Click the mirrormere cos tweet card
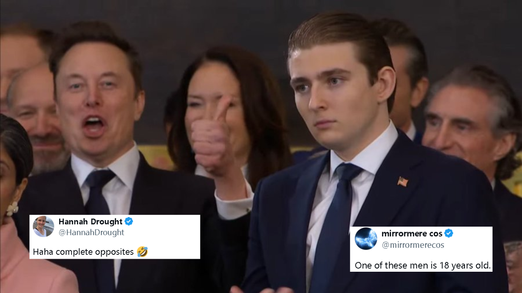Viewport: 522px width, 293px height. coord(421,249)
